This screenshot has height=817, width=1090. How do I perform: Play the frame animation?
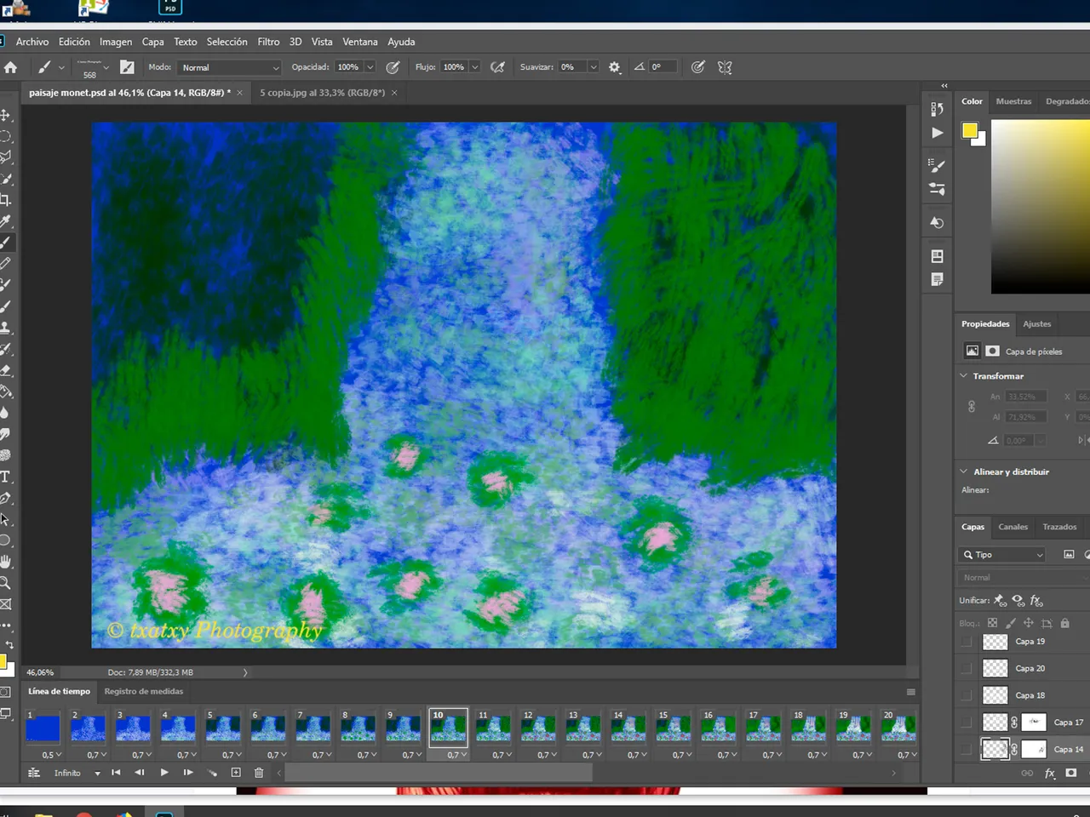tap(164, 773)
